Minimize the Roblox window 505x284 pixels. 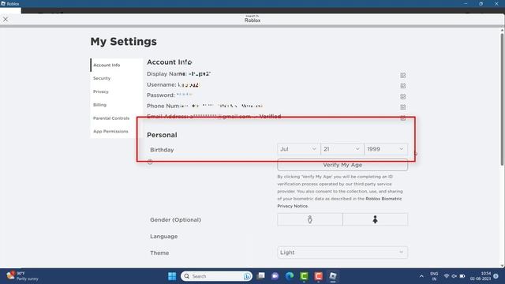(466, 3)
